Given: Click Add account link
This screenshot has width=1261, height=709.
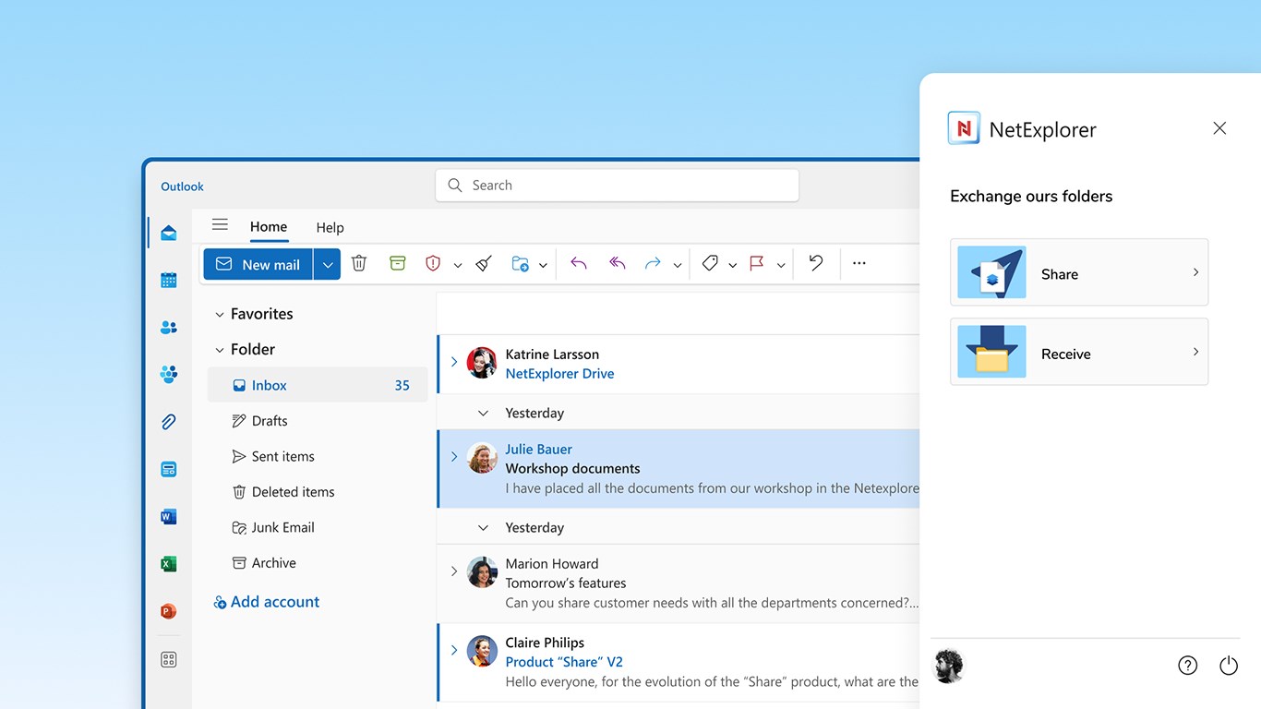Looking at the screenshot, I should (x=267, y=602).
